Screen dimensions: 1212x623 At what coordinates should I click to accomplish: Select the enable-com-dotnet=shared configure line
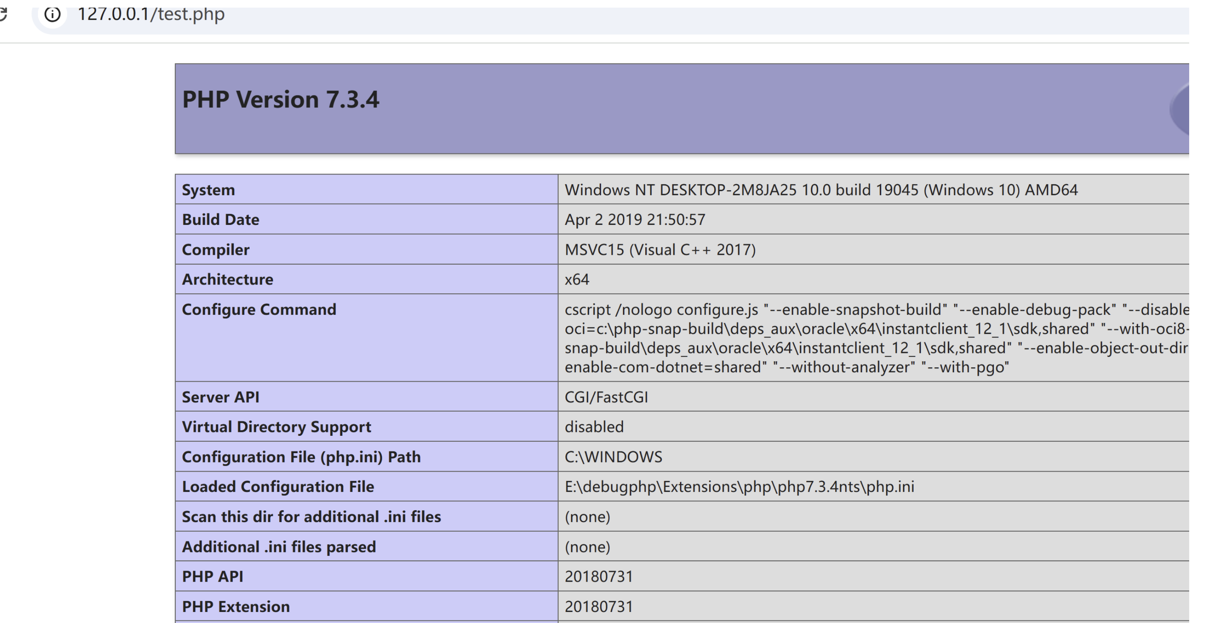tap(787, 367)
